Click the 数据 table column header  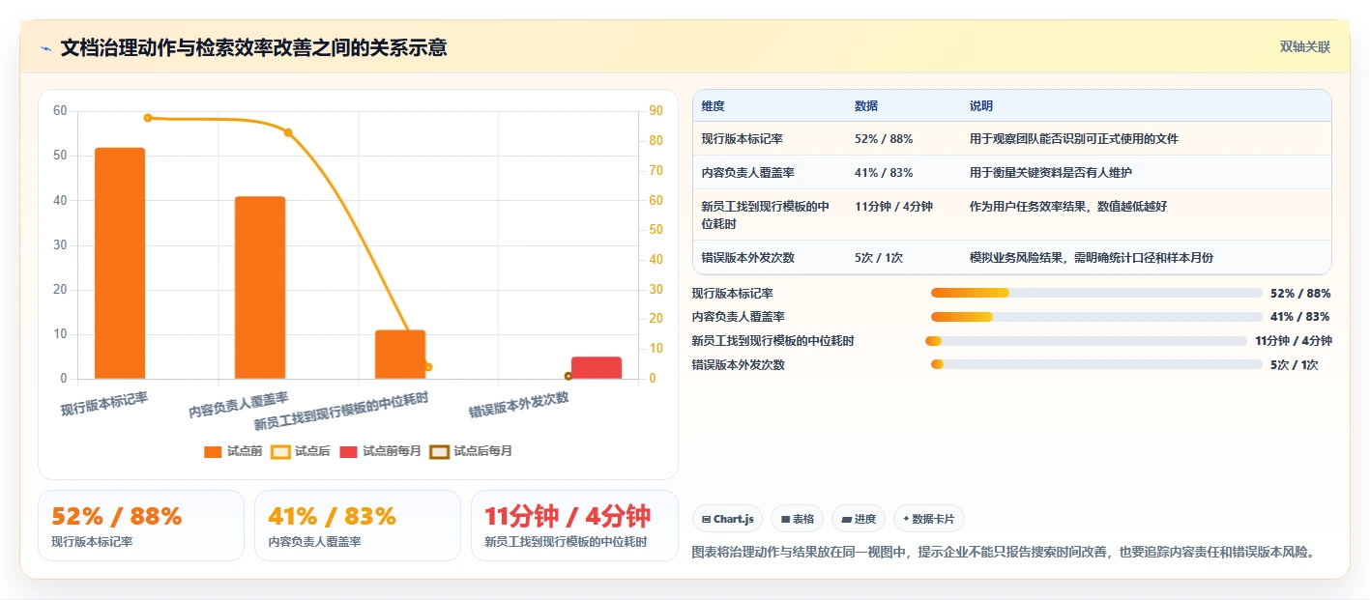866,106
